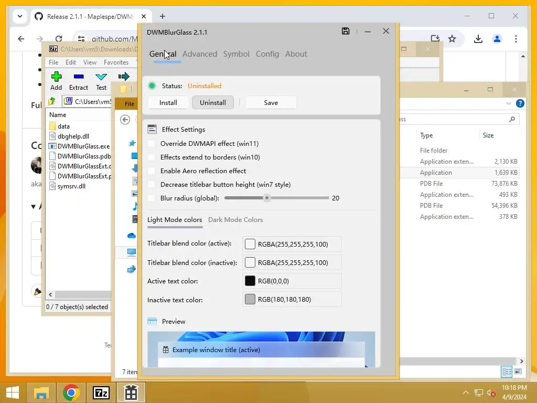
Task: Toggle Decrease titlebar button height checkbox
Action: (152, 184)
